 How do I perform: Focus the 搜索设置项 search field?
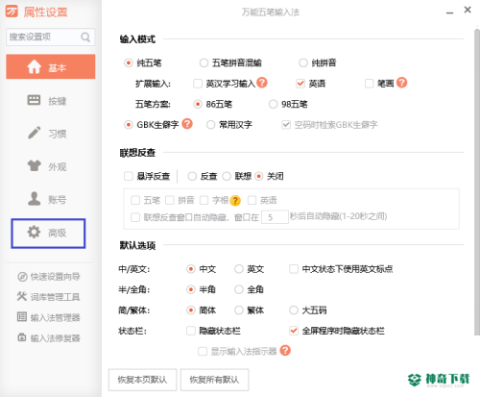coord(50,37)
